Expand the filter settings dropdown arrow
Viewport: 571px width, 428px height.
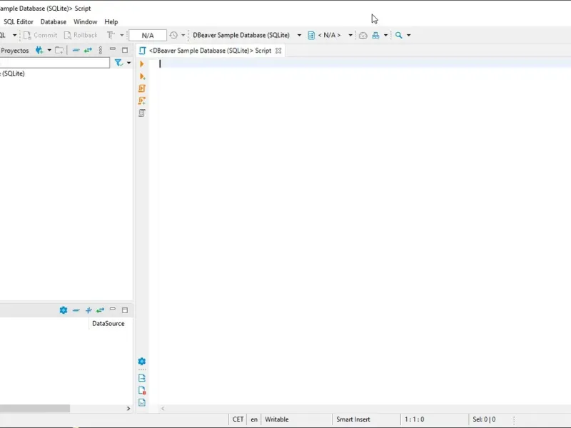click(128, 63)
